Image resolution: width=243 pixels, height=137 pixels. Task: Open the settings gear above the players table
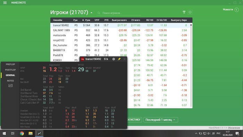(x=190, y=12)
